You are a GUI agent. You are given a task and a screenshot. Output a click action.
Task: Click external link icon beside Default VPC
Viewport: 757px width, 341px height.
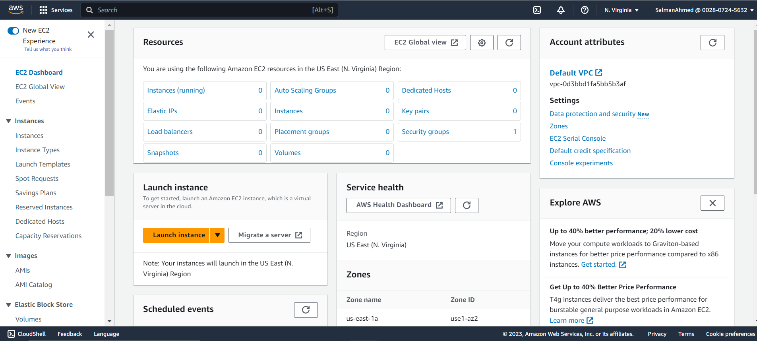pyautogui.click(x=599, y=73)
